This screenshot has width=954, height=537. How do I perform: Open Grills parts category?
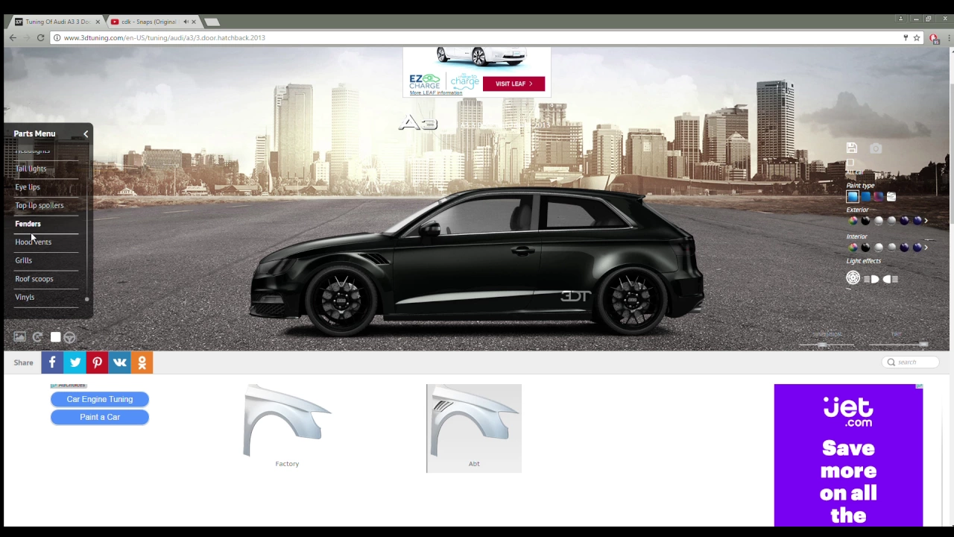[23, 260]
